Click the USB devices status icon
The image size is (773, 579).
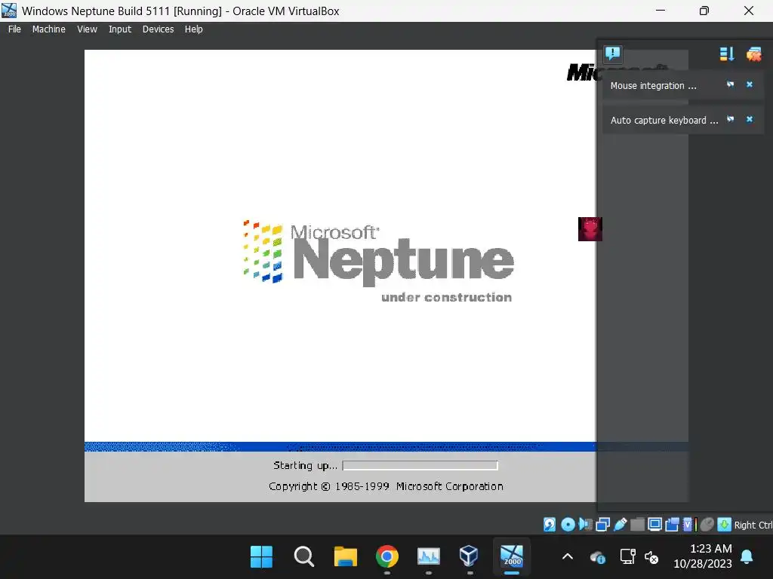click(621, 525)
